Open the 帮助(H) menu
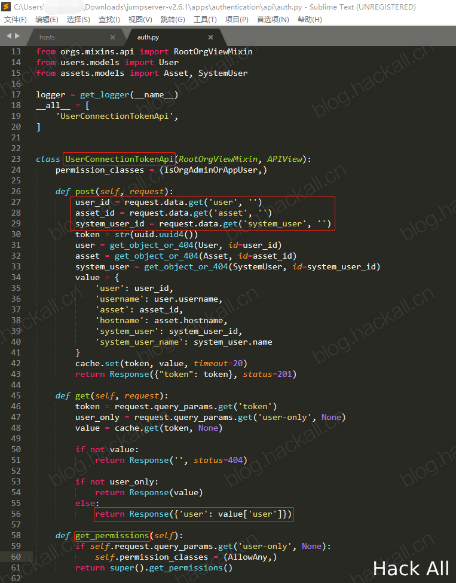 tap(310, 19)
